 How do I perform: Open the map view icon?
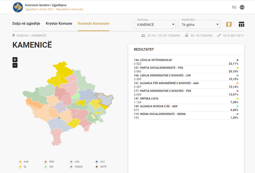(x=229, y=24)
